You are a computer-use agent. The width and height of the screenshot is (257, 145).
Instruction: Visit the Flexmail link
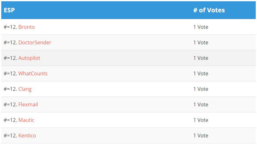point(28,104)
